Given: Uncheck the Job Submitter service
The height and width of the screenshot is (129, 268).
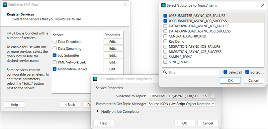Looking at the screenshot, I should (55, 55).
